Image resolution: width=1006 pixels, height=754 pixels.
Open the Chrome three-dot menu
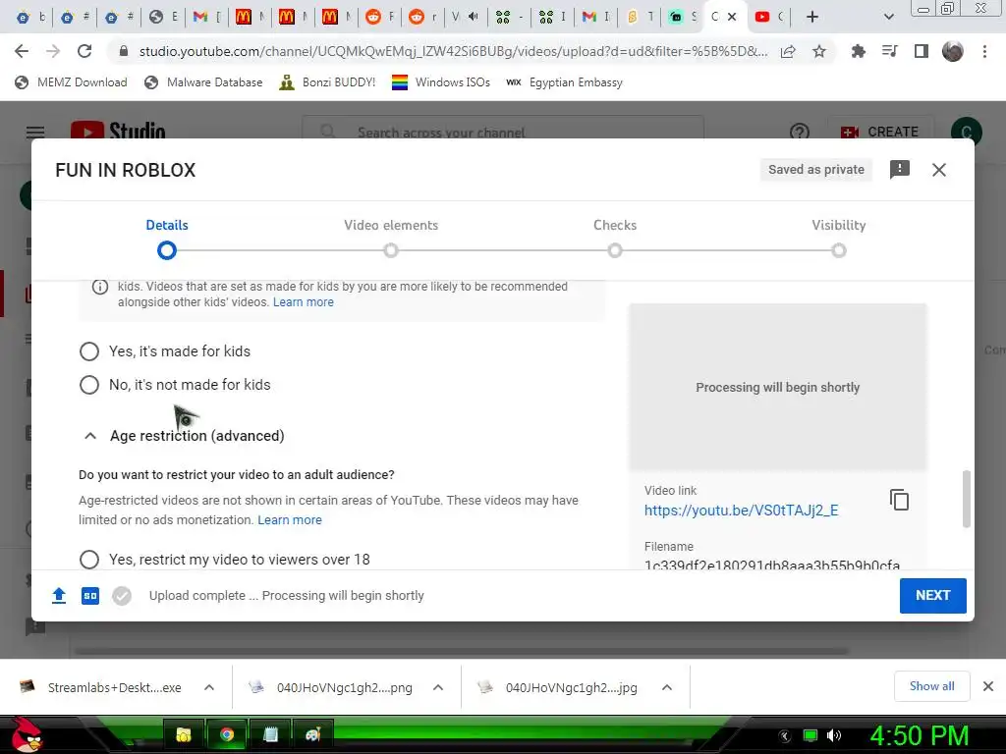pos(984,51)
